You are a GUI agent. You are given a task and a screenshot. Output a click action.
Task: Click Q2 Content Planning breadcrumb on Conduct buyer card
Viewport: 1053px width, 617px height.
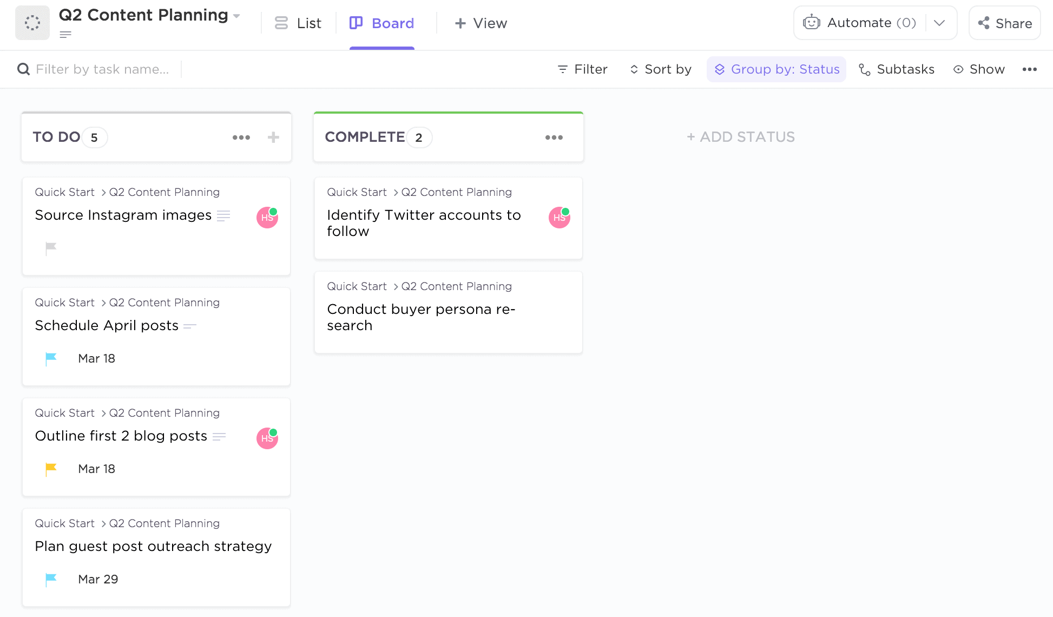click(x=457, y=286)
